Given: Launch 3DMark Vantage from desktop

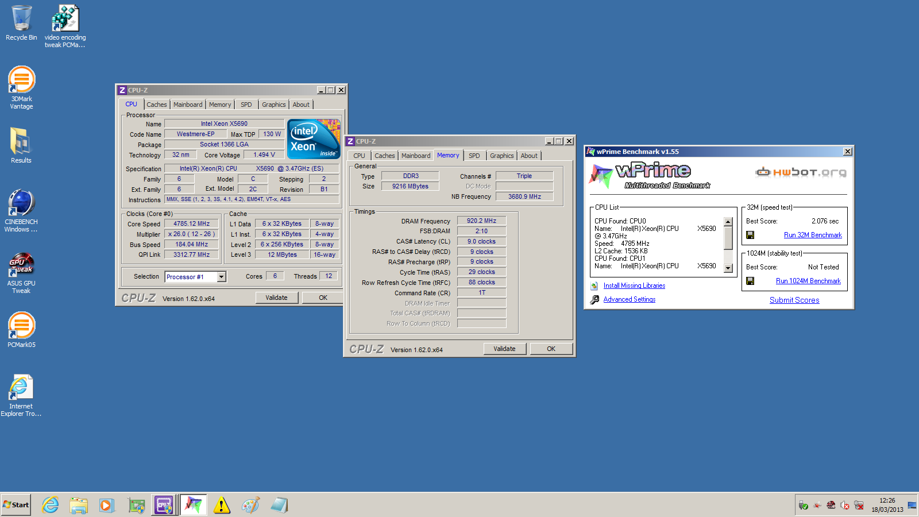Looking at the screenshot, I should pos(21,87).
